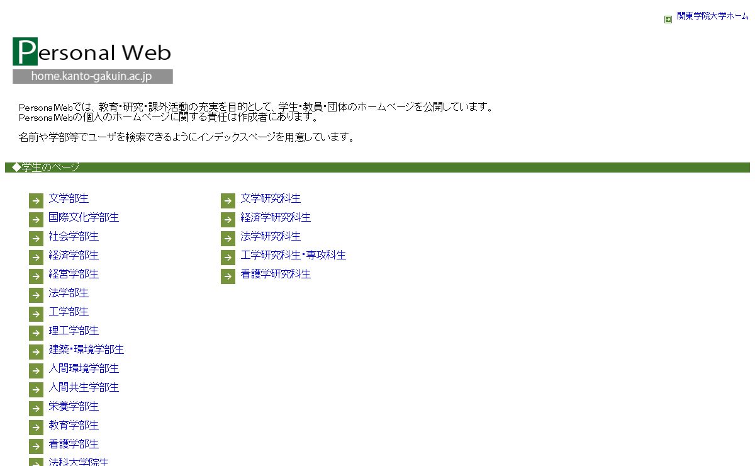Go to the 人間環境学部生 link
The width and height of the screenshot is (755, 466).
coord(84,368)
